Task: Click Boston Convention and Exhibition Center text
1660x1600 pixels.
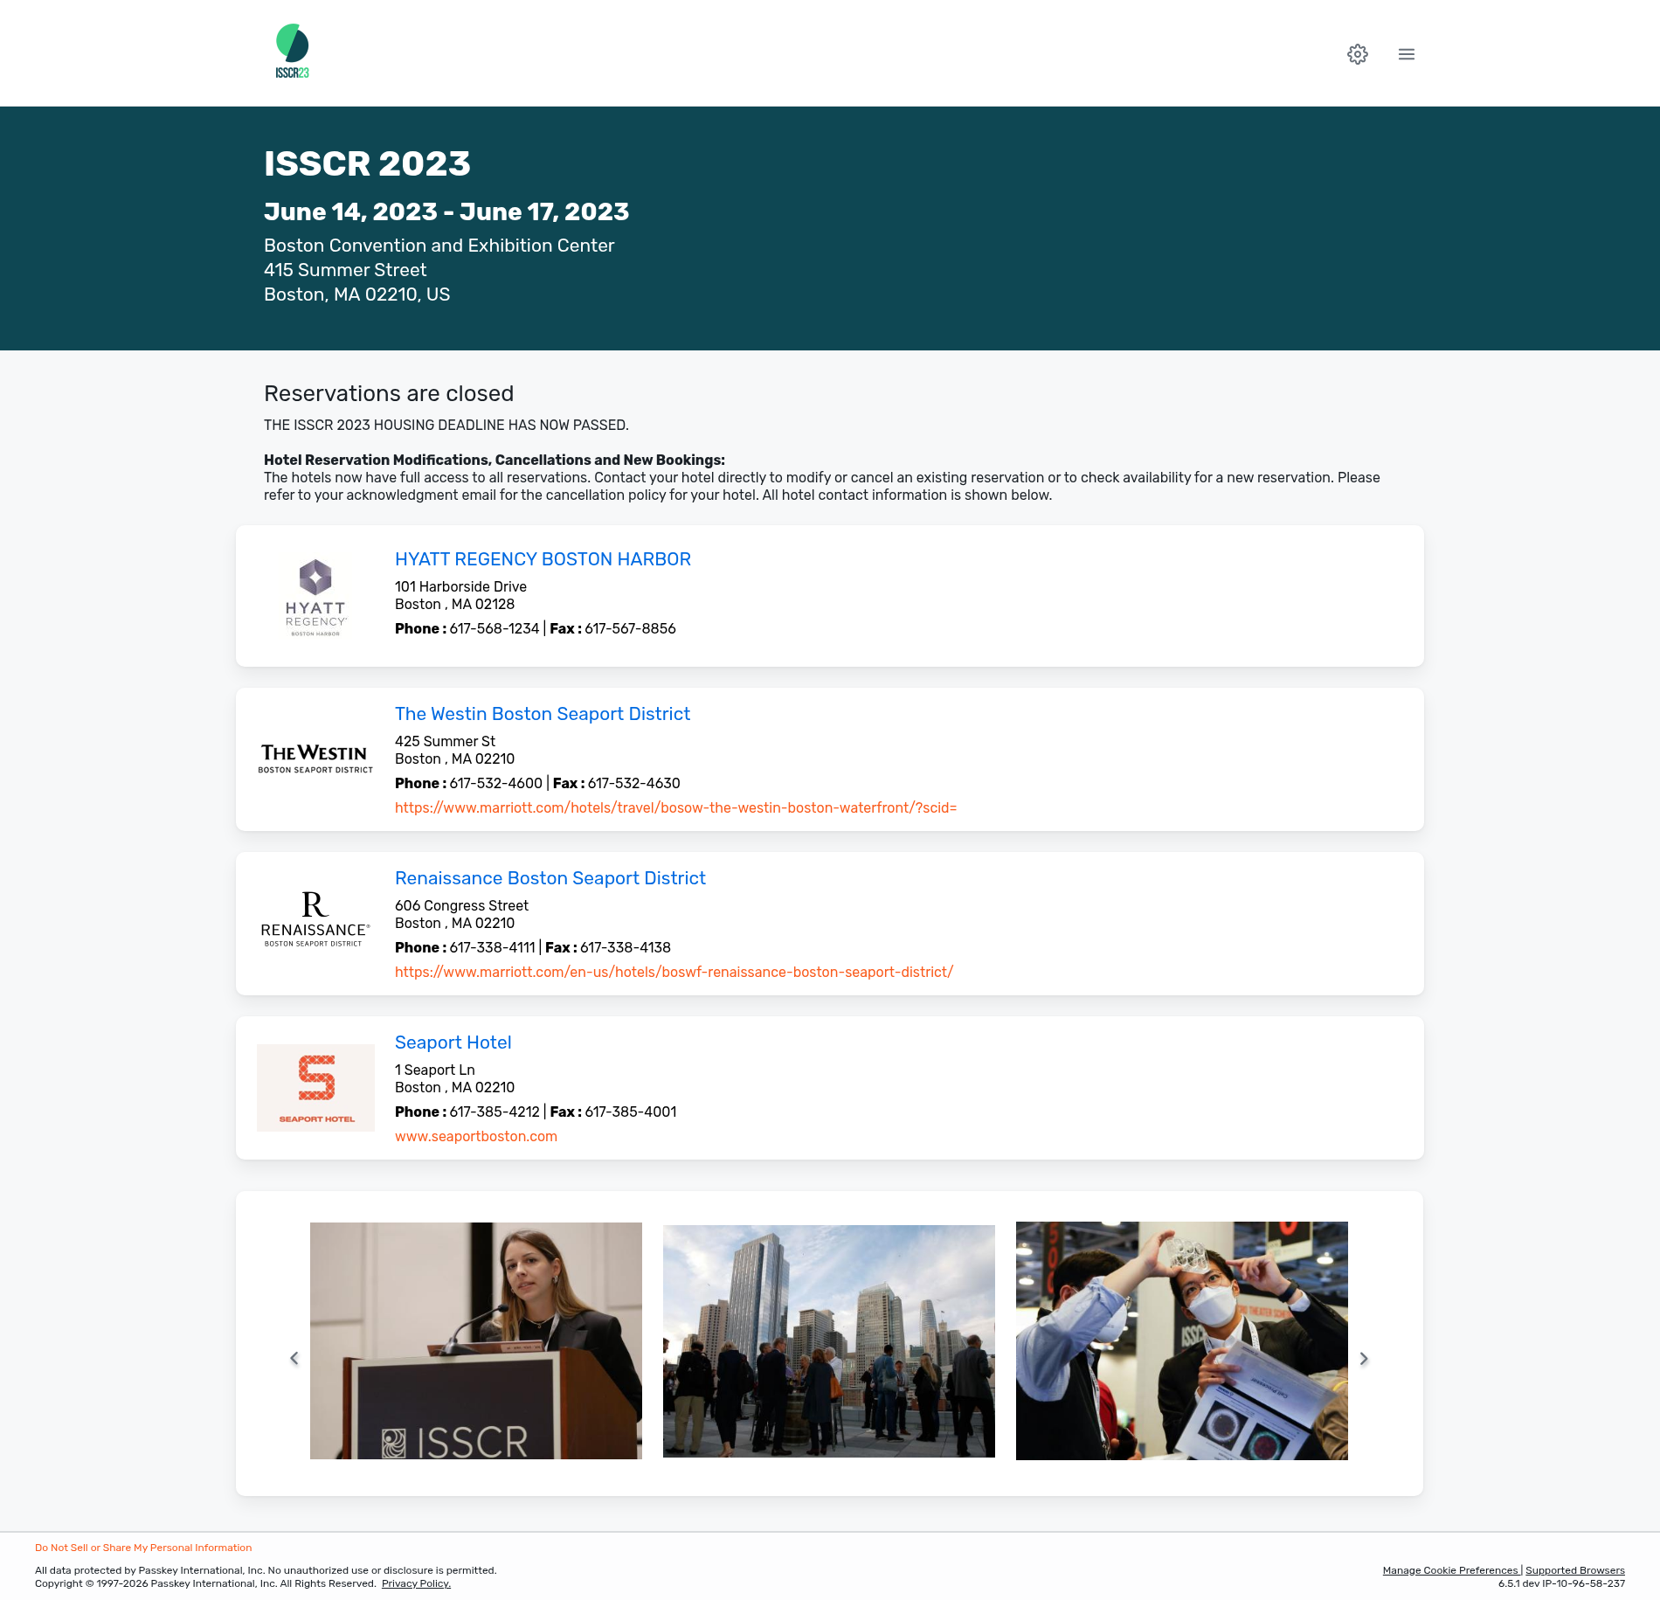Action: pos(439,246)
